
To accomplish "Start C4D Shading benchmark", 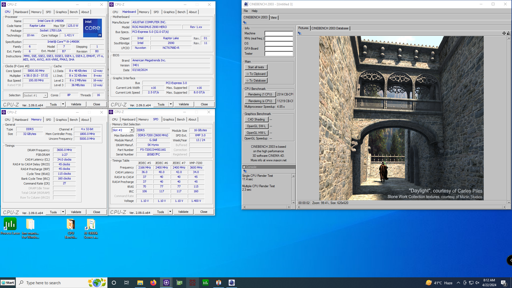I will pos(256,119).
